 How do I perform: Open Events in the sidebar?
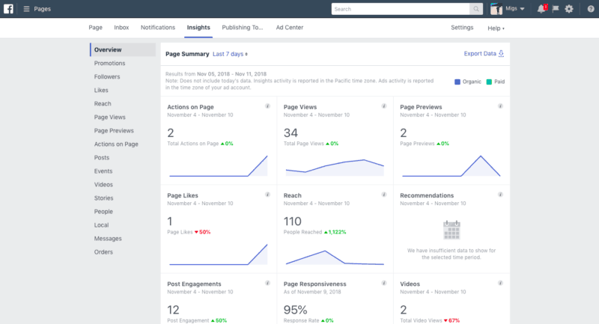tap(103, 171)
